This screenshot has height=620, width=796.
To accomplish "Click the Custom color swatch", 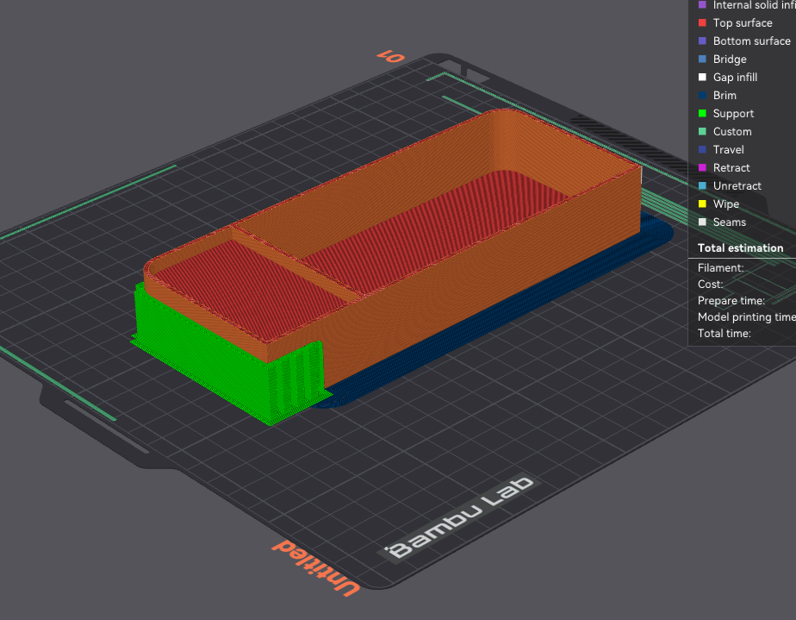I will click(x=702, y=132).
